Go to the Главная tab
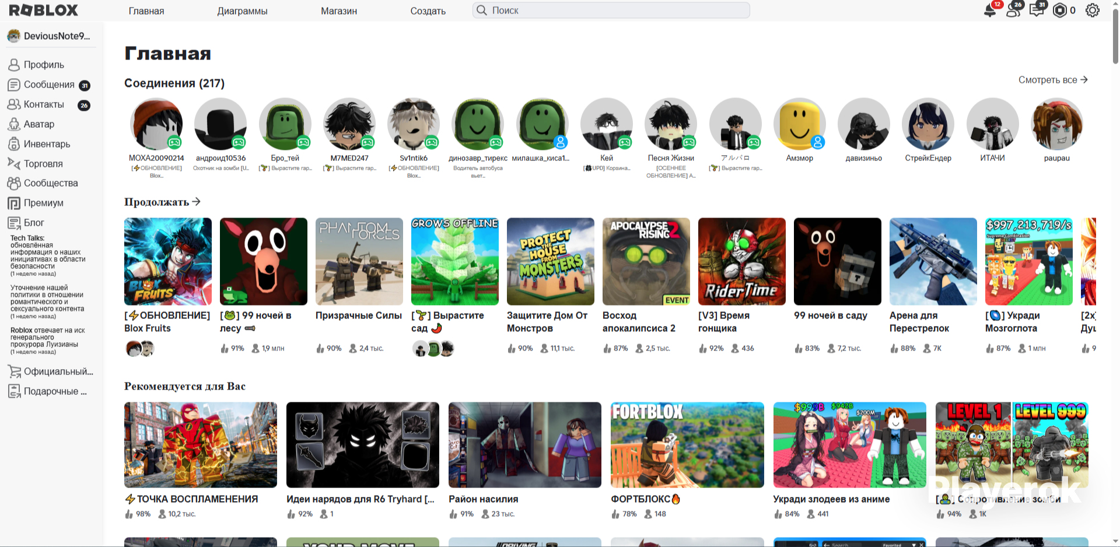Viewport: 1120px width, 547px height. point(146,11)
